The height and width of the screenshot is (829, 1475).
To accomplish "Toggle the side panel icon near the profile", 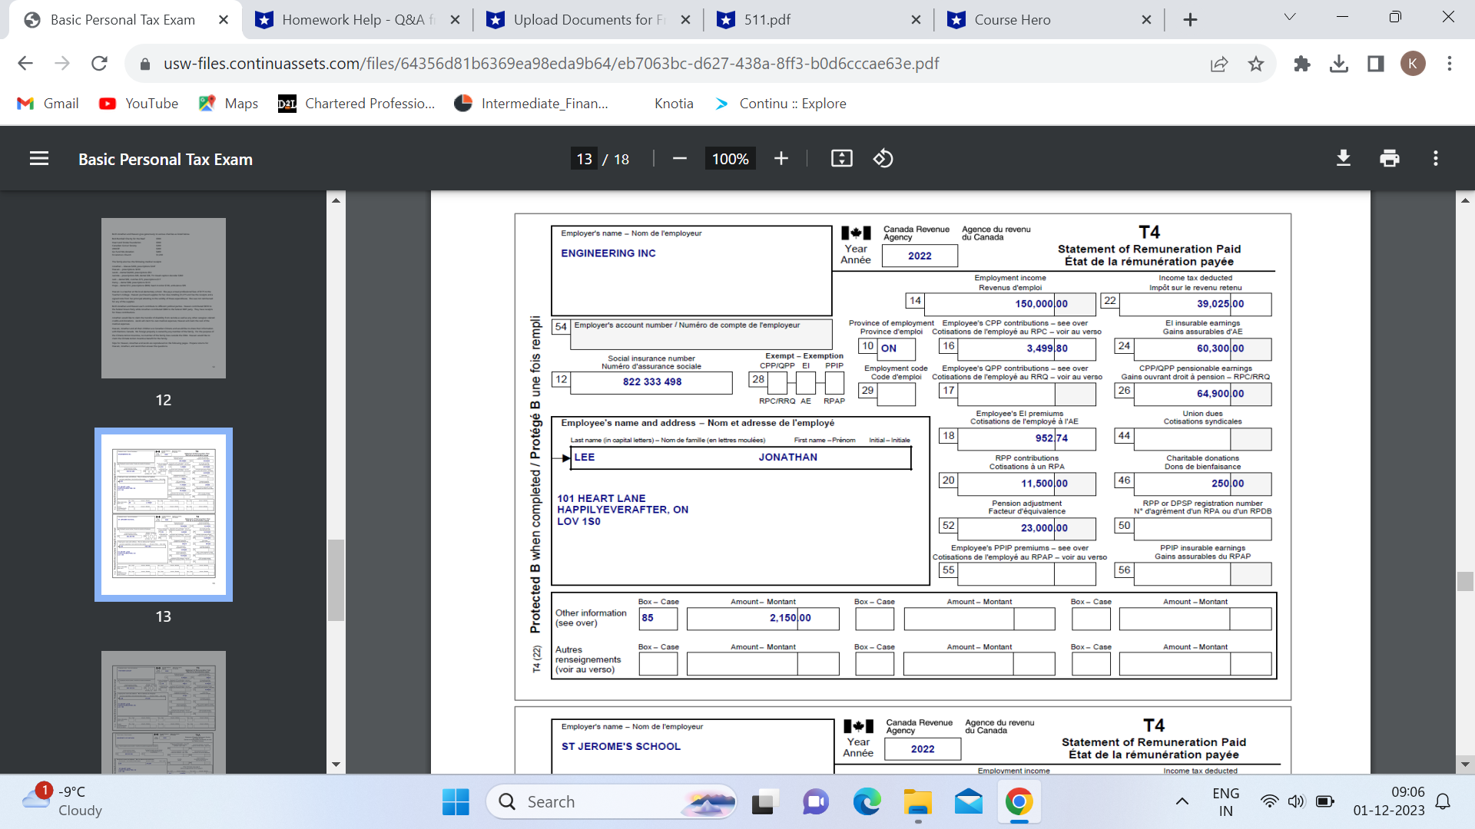I will (1374, 64).
